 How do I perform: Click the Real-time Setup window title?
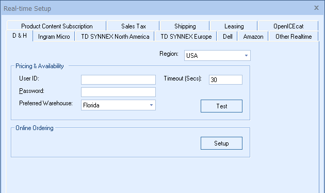pyautogui.click(x=27, y=8)
